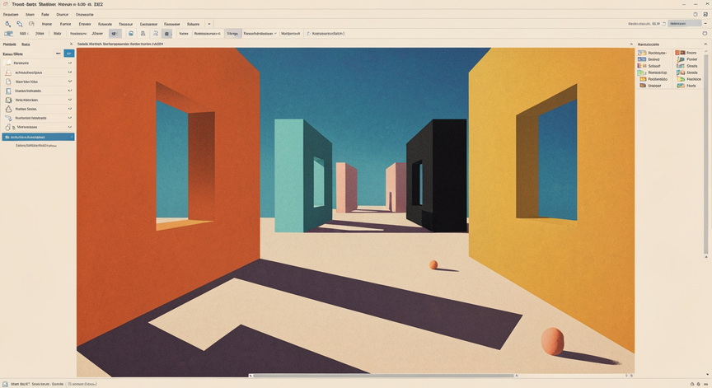Switch to the Pfatitelit tab in left panel

coord(10,44)
